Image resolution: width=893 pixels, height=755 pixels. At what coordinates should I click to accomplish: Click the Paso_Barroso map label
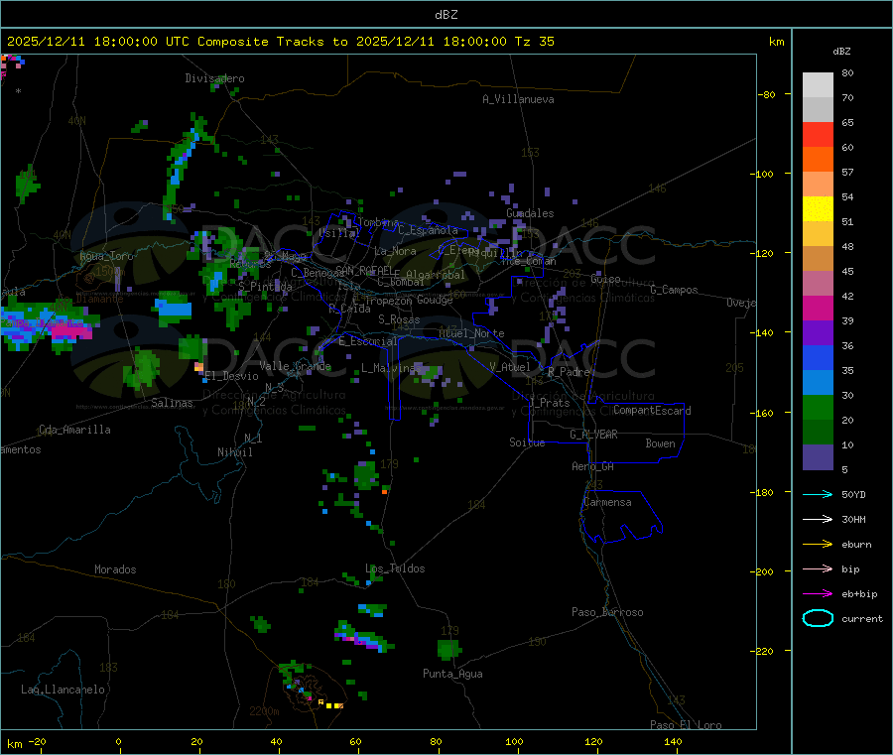coord(607,612)
